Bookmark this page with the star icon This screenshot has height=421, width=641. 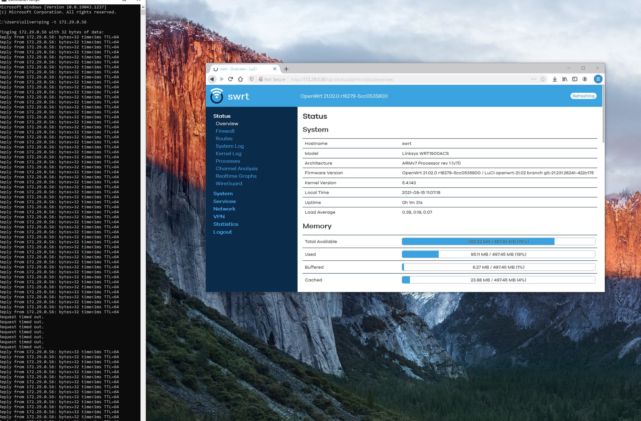(543, 79)
